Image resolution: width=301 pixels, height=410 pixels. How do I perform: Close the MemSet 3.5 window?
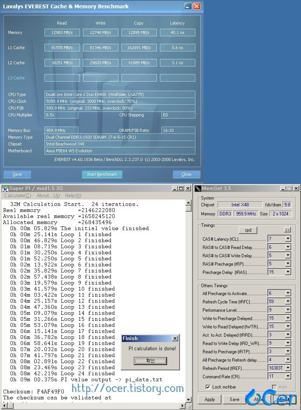tap(296, 188)
